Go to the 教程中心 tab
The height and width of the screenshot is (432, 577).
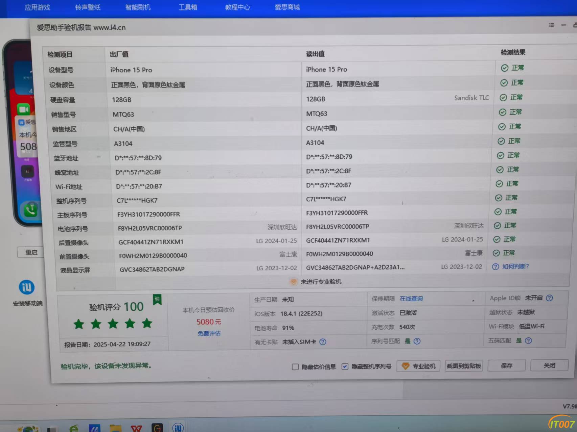237,7
